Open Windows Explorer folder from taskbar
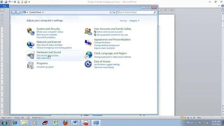 24,123
